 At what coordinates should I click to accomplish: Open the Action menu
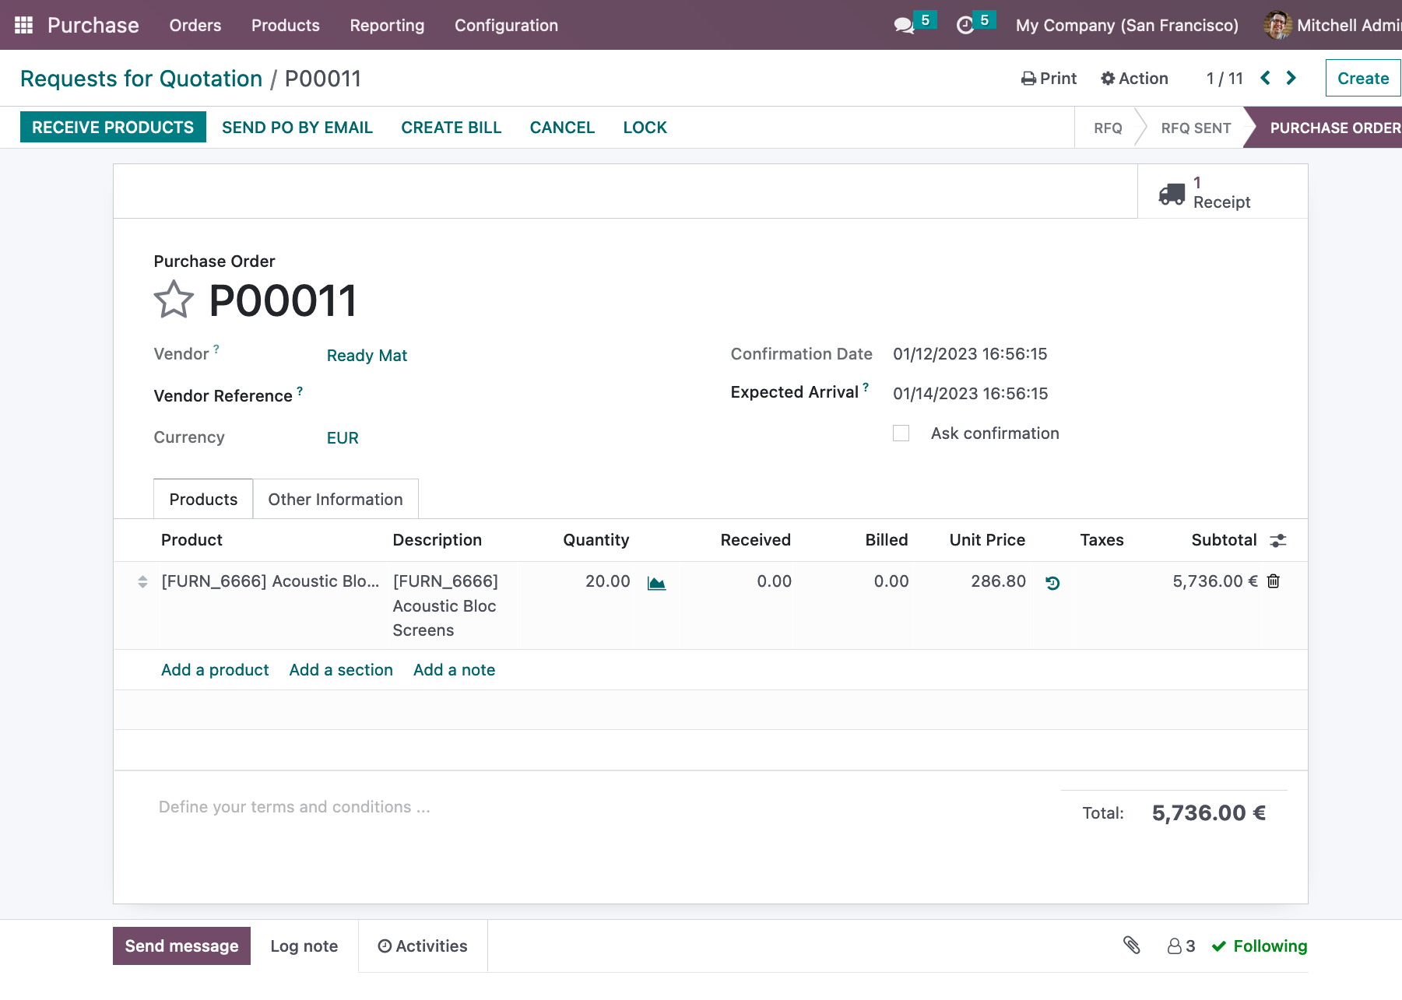pos(1134,79)
